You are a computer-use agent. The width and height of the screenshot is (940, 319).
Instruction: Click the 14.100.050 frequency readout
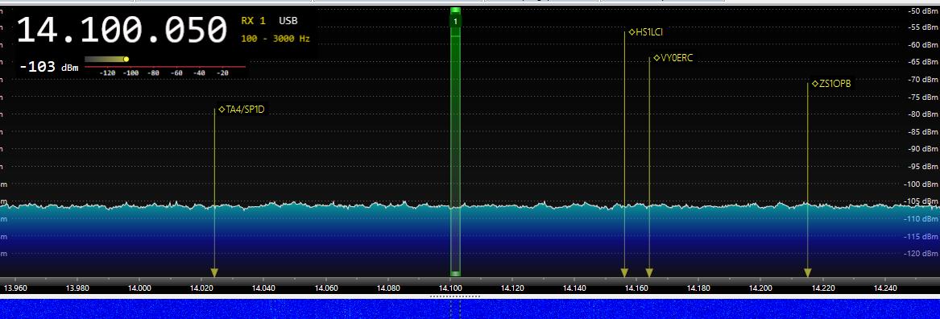pyautogui.click(x=122, y=29)
